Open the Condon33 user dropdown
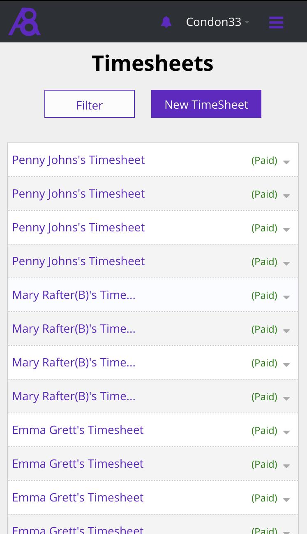 pos(217,22)
